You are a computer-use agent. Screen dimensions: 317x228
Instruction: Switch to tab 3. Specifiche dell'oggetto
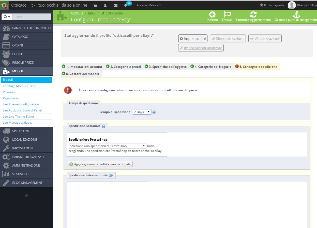(x=165, y=67)
